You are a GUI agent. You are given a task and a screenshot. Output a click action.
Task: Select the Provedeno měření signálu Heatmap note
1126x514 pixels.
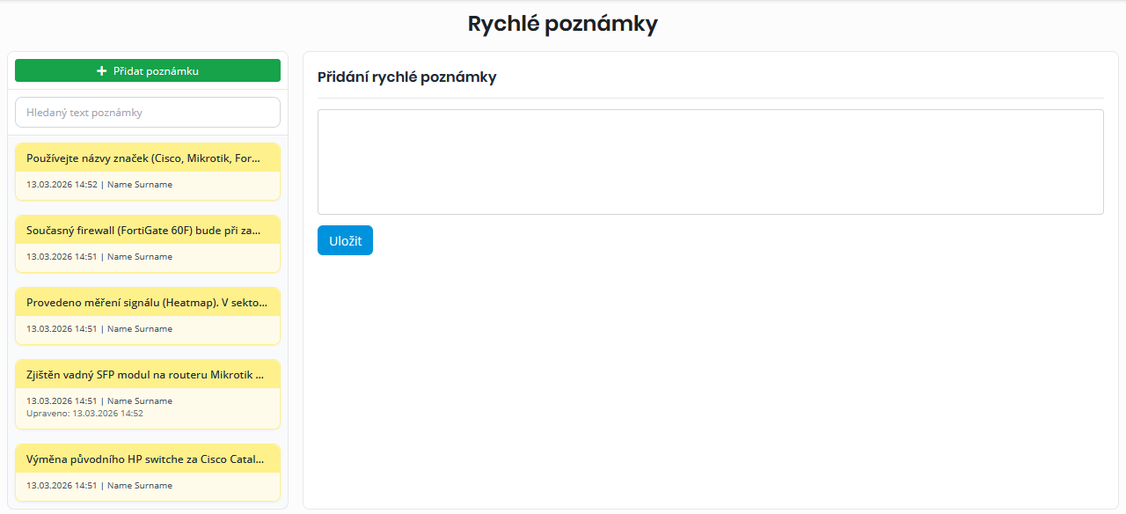[x=144, y=303]
